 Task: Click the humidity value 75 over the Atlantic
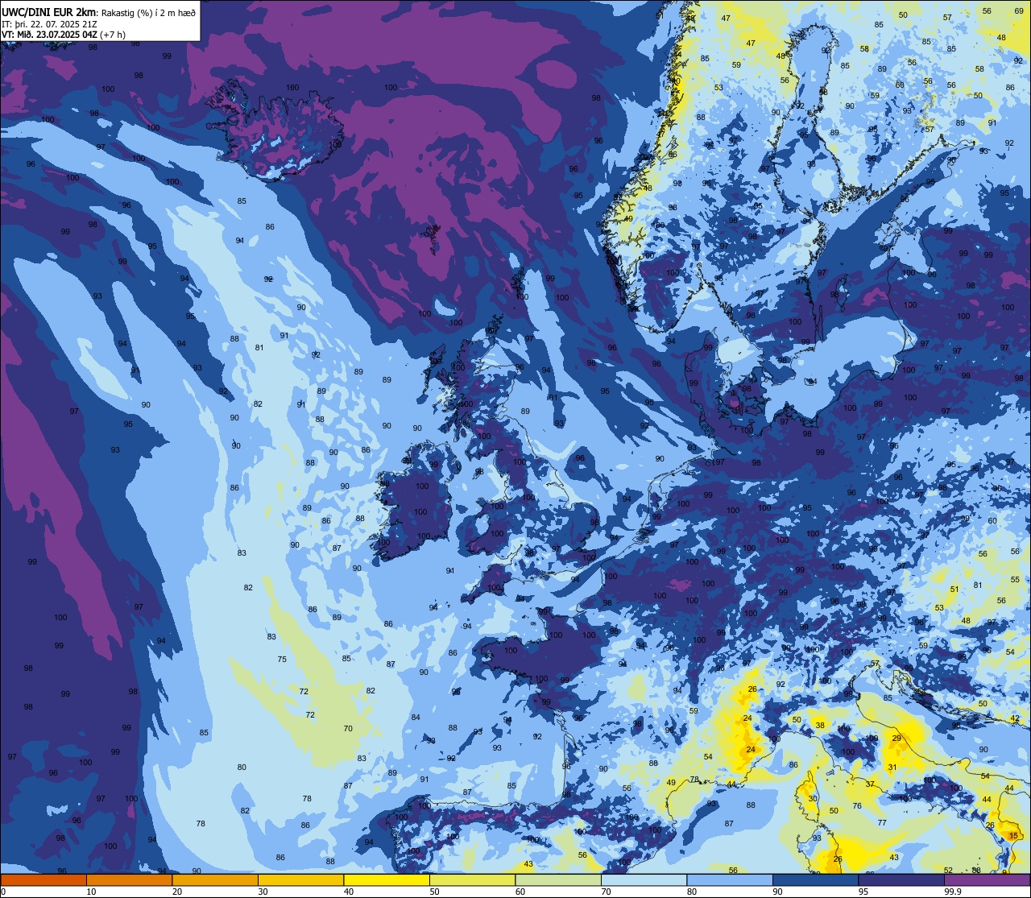[282, 660]
